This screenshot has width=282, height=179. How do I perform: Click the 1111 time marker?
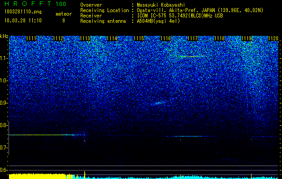point(31,38)
